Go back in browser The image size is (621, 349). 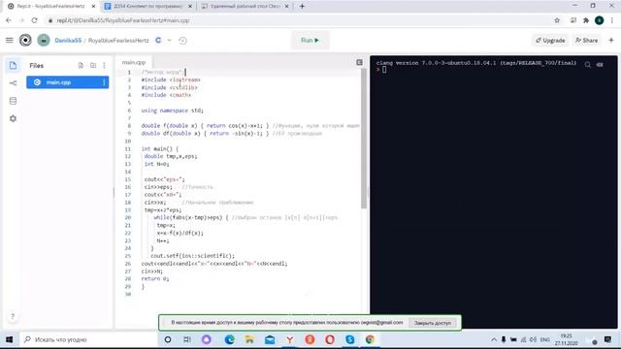click(x=9, y=20)
